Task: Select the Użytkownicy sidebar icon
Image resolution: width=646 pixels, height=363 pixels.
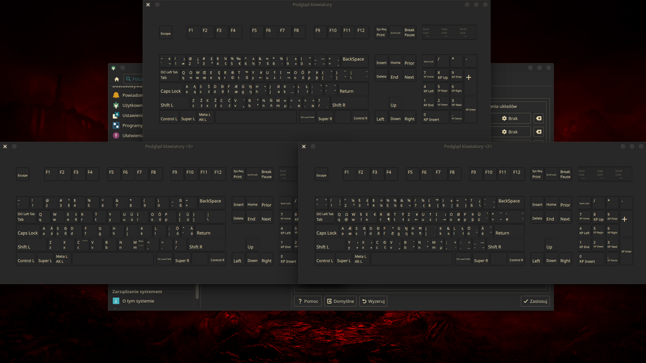Action: 116,105
